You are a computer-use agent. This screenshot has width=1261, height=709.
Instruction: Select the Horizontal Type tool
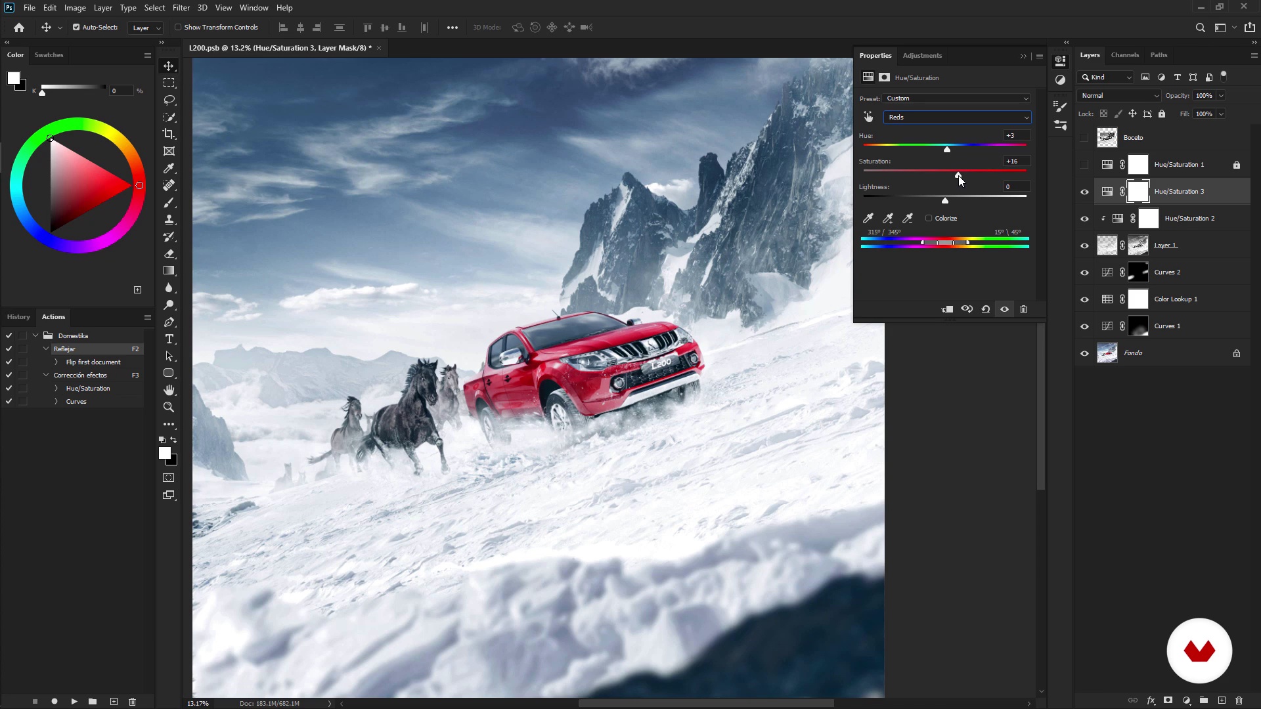click(169, 339)
